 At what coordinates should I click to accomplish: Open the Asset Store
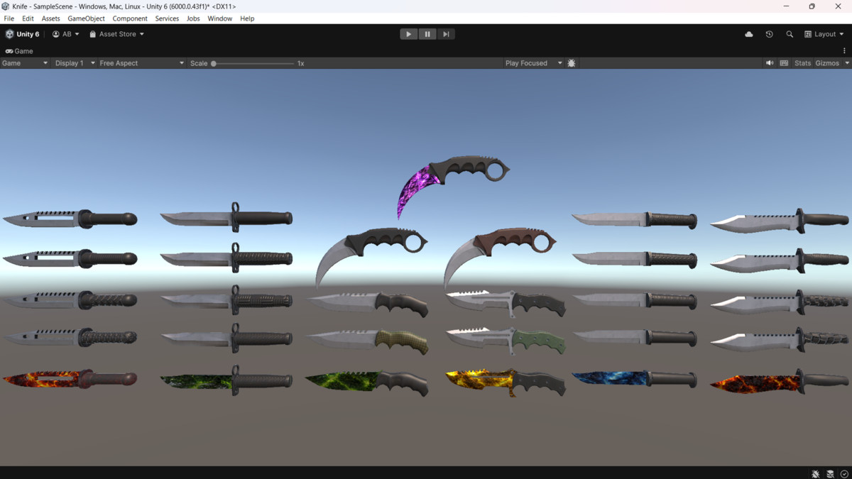(116, 33)
